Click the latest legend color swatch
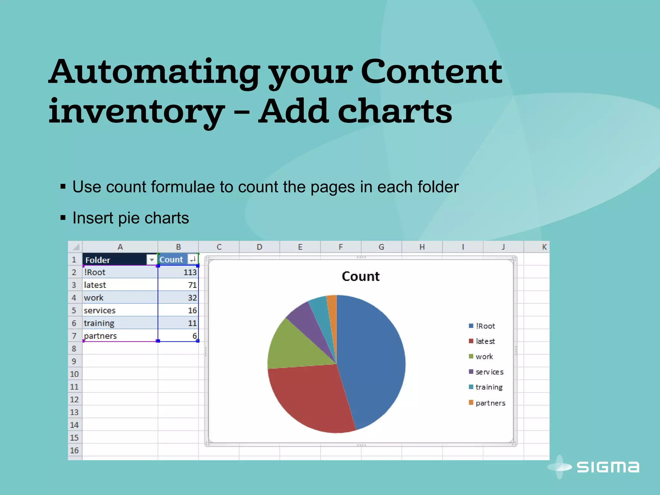Viewport: 660px width, 495px height. point(471,341)
